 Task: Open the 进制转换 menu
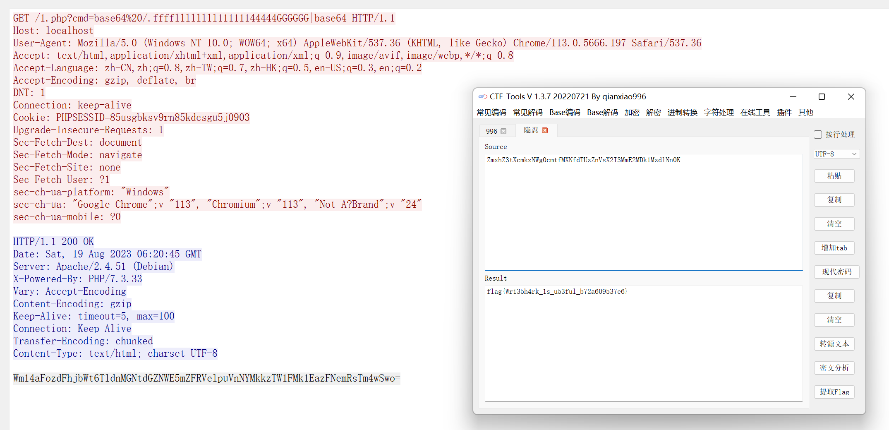click(683, 113)
